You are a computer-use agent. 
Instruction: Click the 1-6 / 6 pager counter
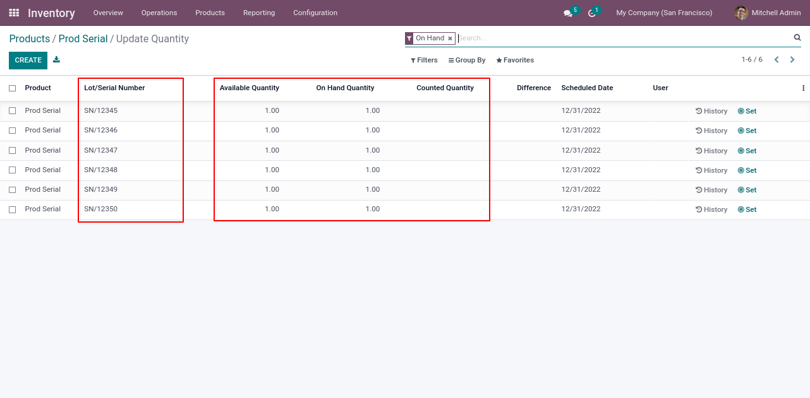752,60
